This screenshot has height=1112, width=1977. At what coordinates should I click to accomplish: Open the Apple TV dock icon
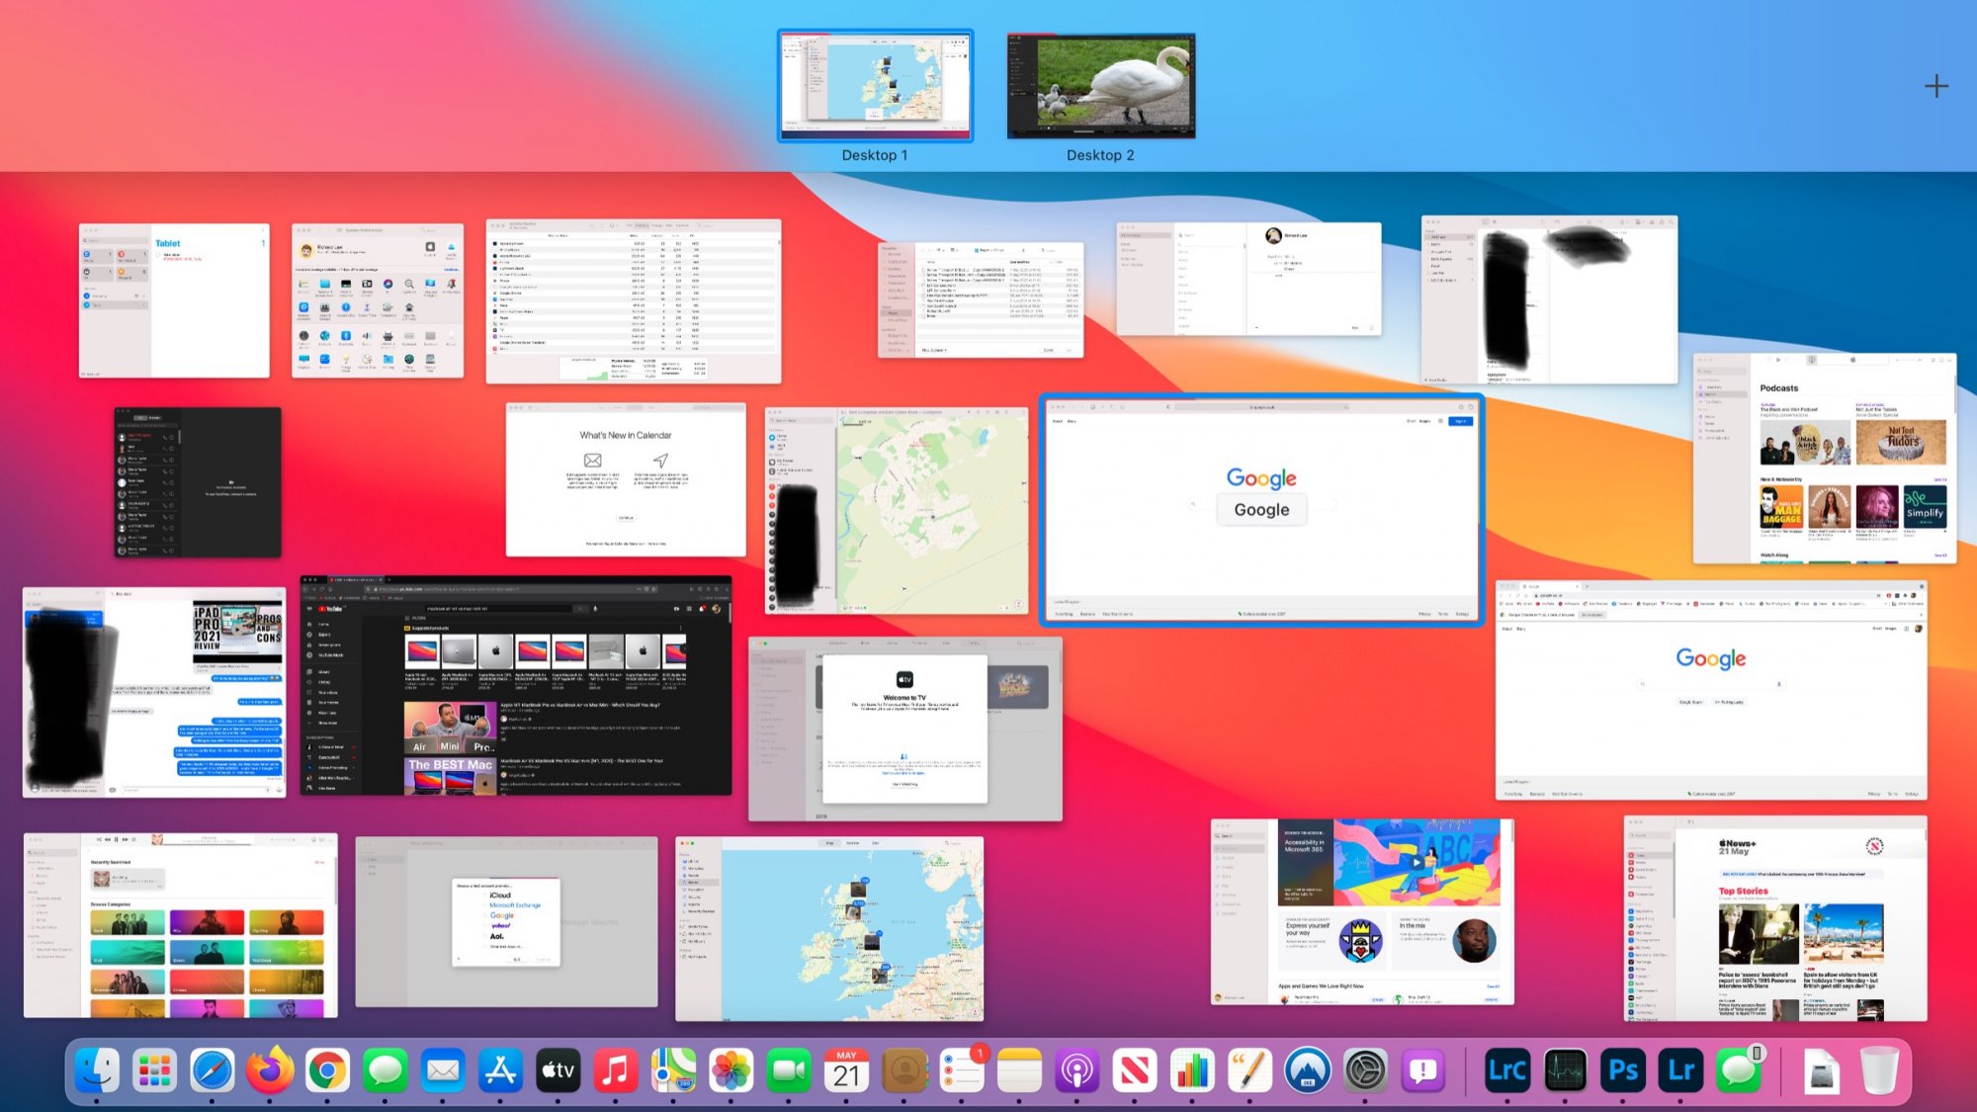(558, 1070)
